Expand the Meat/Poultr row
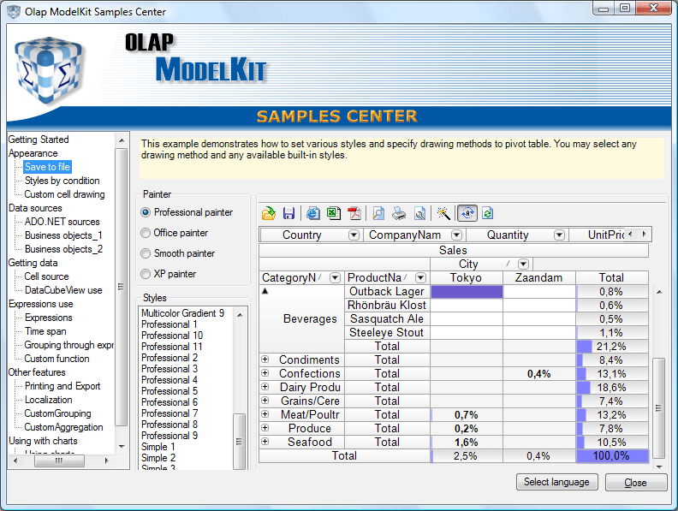678x511 pixels. pyautogui.click(x=265, y=414)
